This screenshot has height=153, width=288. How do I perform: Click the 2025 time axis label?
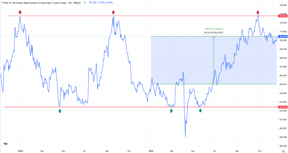click(x=151, y=151)
